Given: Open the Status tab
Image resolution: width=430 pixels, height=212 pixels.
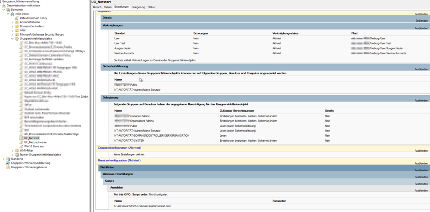Looking at the screenshot, I should pos(151,7).
